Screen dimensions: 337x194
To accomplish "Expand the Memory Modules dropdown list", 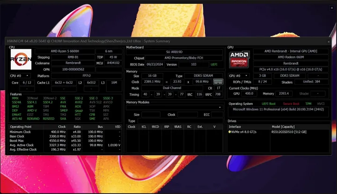I will tap(174, 107).
